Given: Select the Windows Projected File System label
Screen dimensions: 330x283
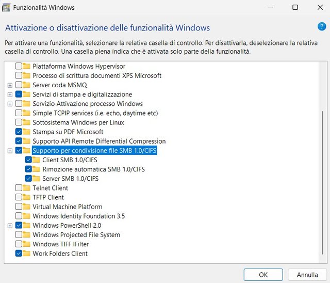Looking at the screenshot, I should click(76, 234).
